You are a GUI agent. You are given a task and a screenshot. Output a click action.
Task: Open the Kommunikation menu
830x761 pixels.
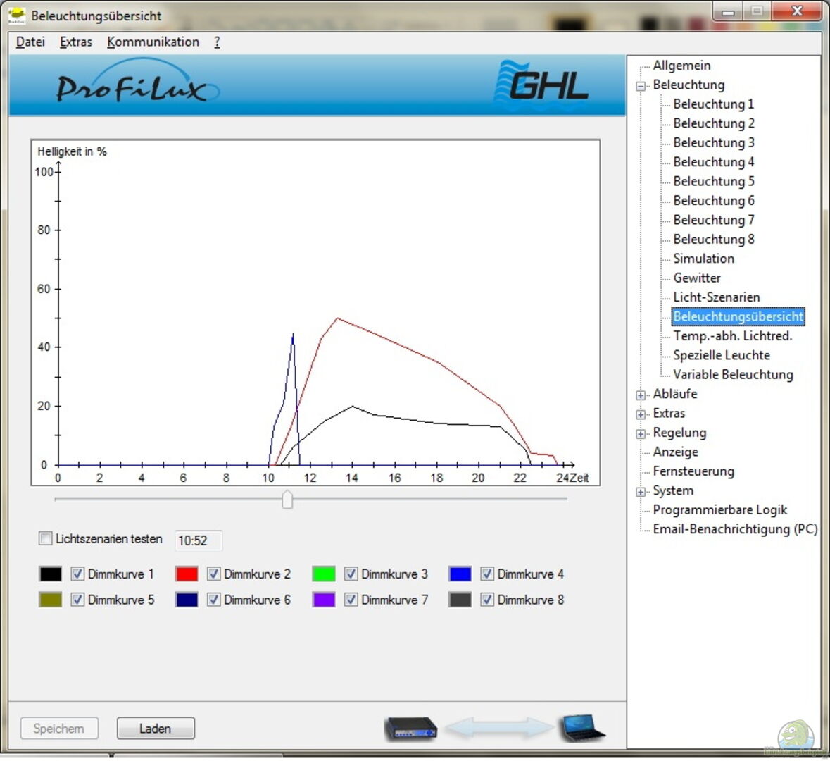[x=153, y=42]
